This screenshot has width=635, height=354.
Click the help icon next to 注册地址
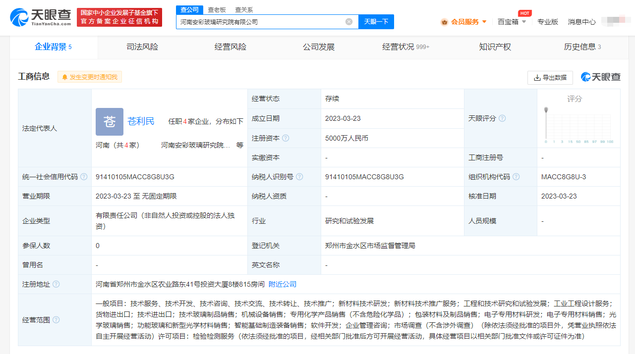[56, 284]
